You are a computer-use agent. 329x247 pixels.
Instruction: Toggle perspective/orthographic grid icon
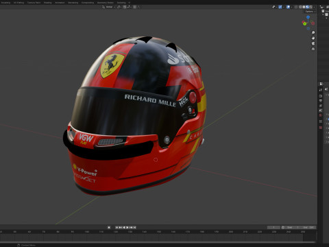click(x=313, y=49)
